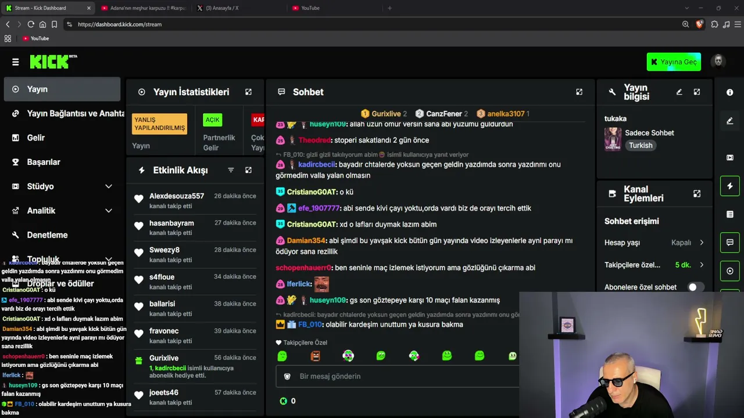The height and width of the screenshot is (418, 744).
Task: Go to the browser home page
Action: pyautogui.click(x=42, y=24)
